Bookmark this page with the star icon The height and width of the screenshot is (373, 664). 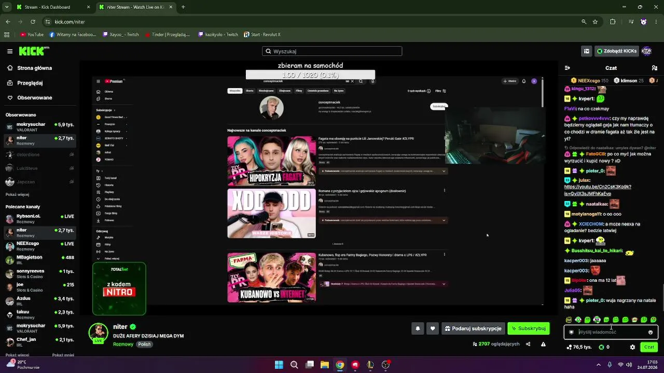click(595, 22)
